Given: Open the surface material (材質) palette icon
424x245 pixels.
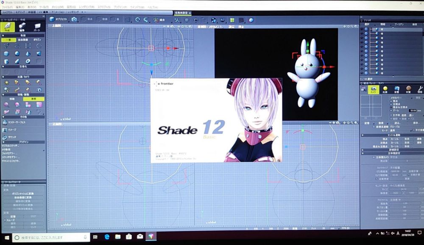Looking at the screenshot, I should coord(408,89).
